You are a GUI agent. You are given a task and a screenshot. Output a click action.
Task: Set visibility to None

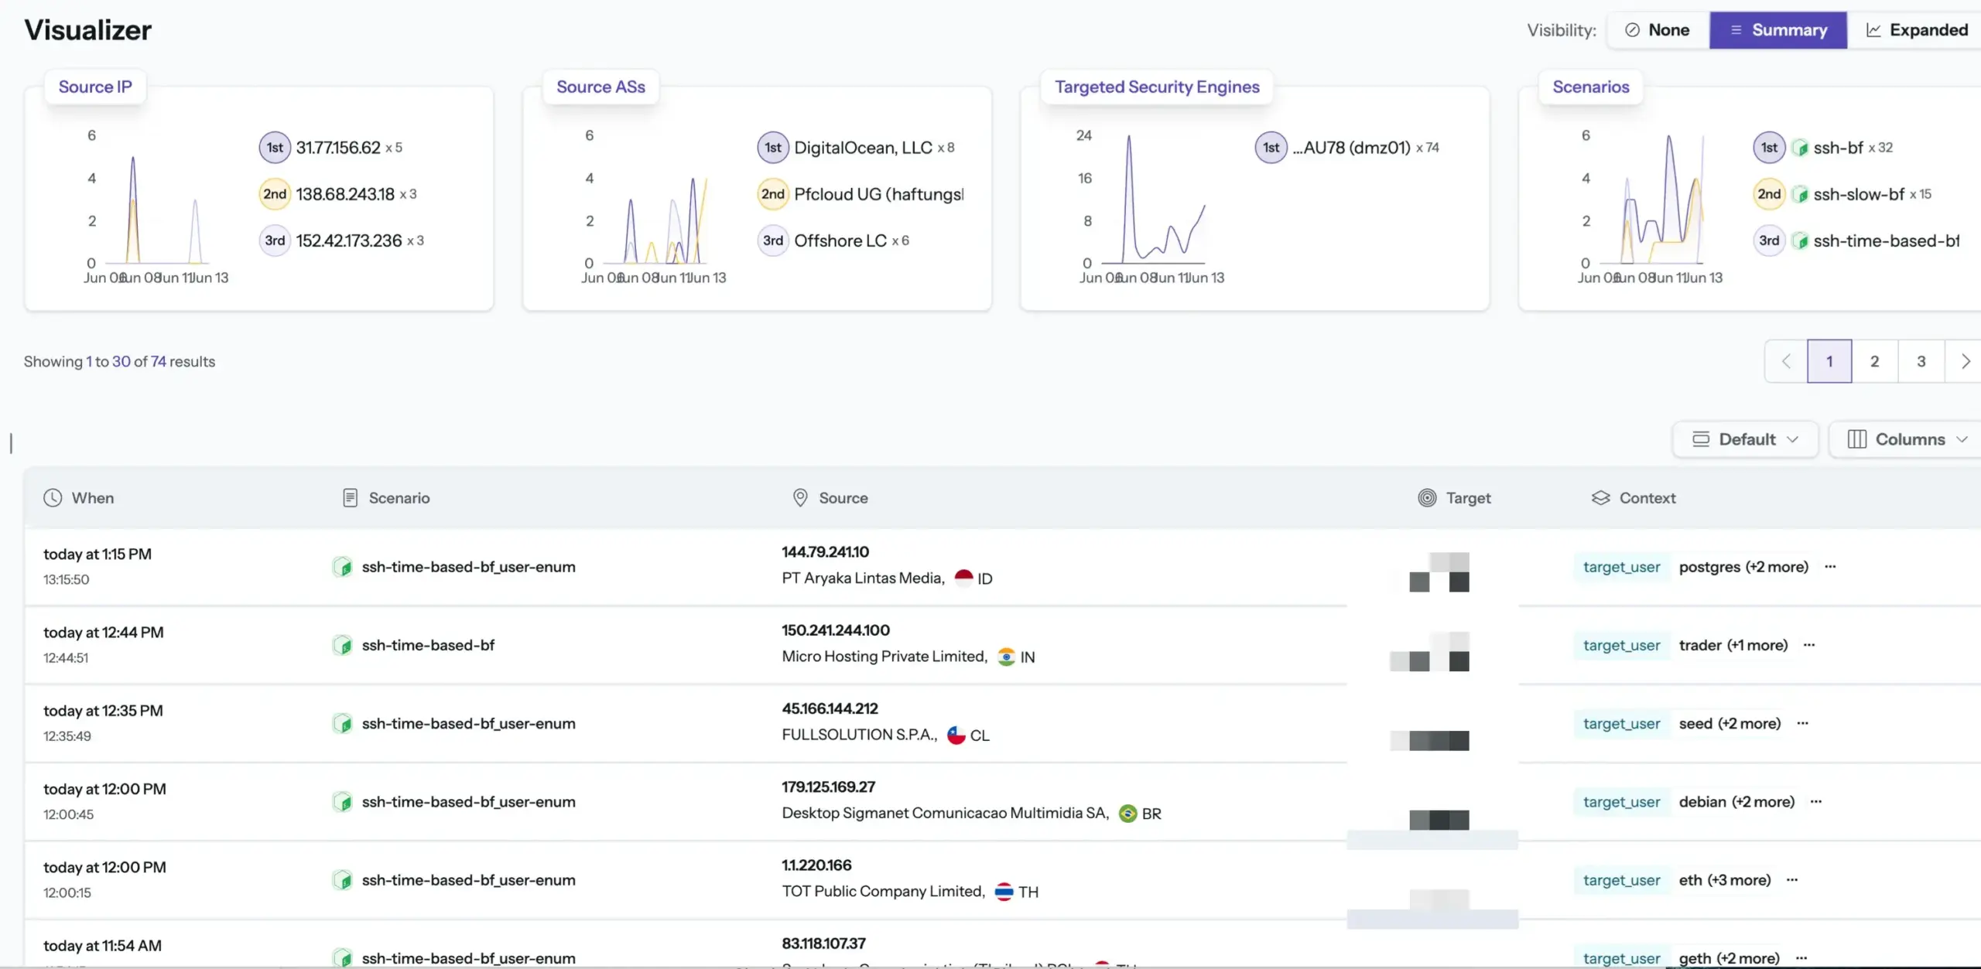(x=1658, y=30)
